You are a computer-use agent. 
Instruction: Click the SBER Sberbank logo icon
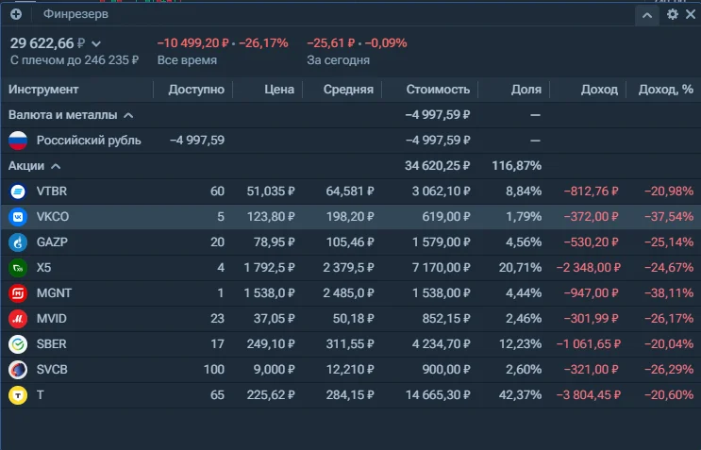coord(18,344)
